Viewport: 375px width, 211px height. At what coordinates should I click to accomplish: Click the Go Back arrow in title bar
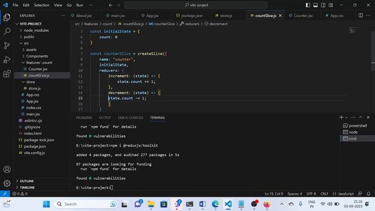(x=111, y=5)
